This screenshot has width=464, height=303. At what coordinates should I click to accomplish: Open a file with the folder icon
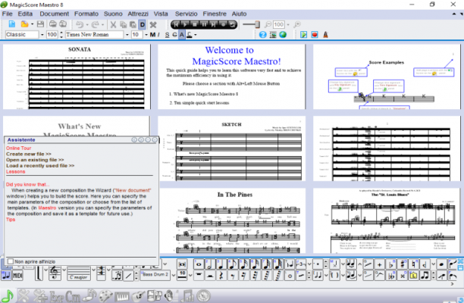click(x=24, y=24)
